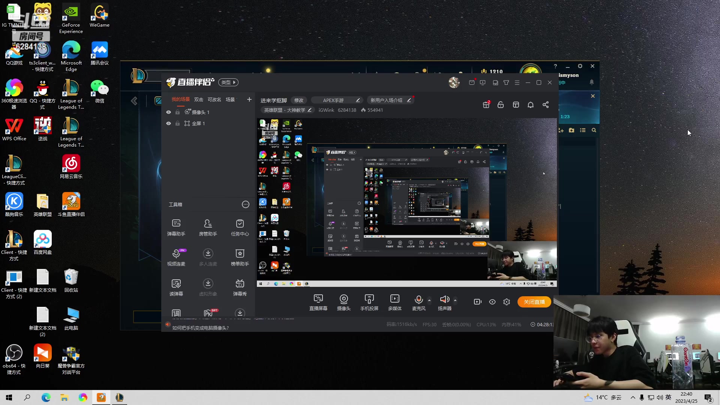720x405 pixels.
Task: Download the 虚拟形象 tool
Action: coord(208,287)
